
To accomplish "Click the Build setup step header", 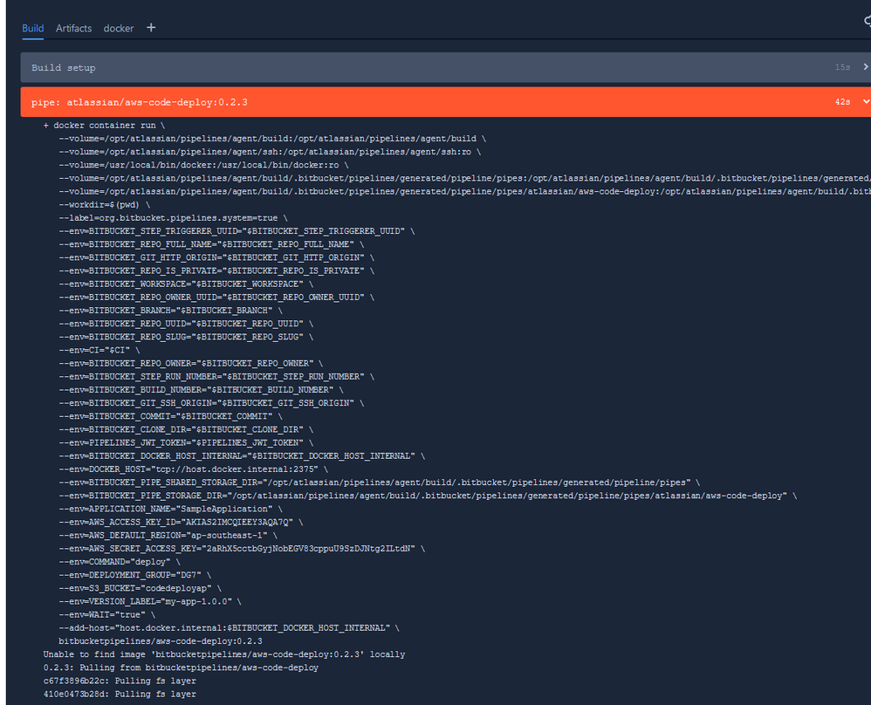I will tap(445, 67).
